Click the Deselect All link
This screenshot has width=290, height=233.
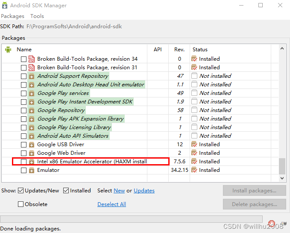112,204
